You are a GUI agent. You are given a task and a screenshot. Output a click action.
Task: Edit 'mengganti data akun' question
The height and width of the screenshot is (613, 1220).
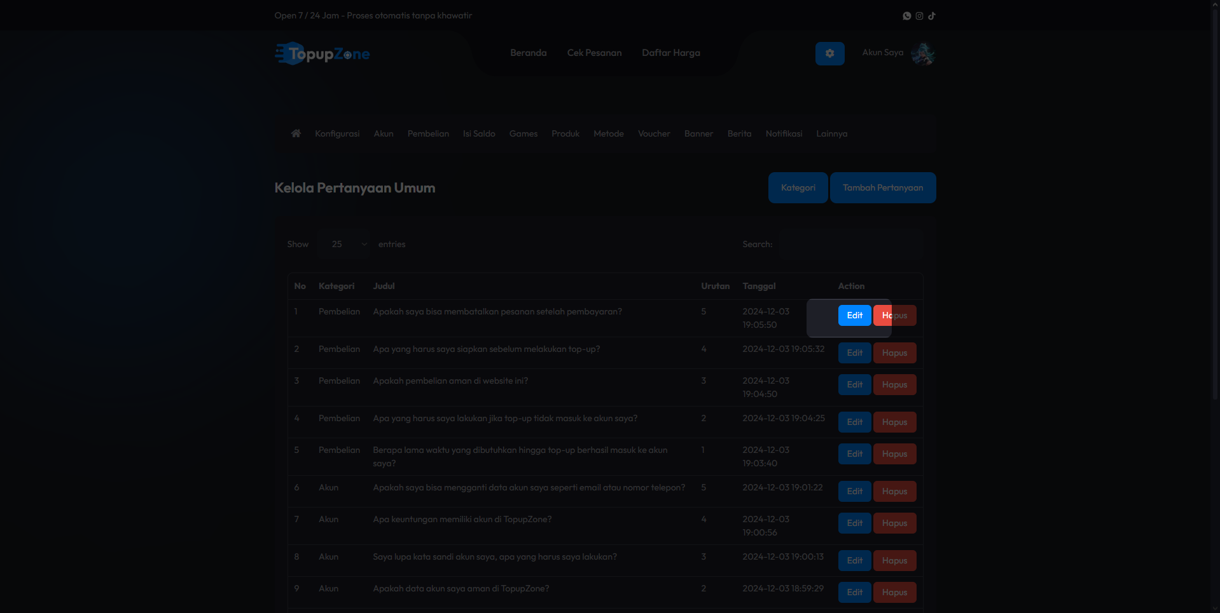855,491
